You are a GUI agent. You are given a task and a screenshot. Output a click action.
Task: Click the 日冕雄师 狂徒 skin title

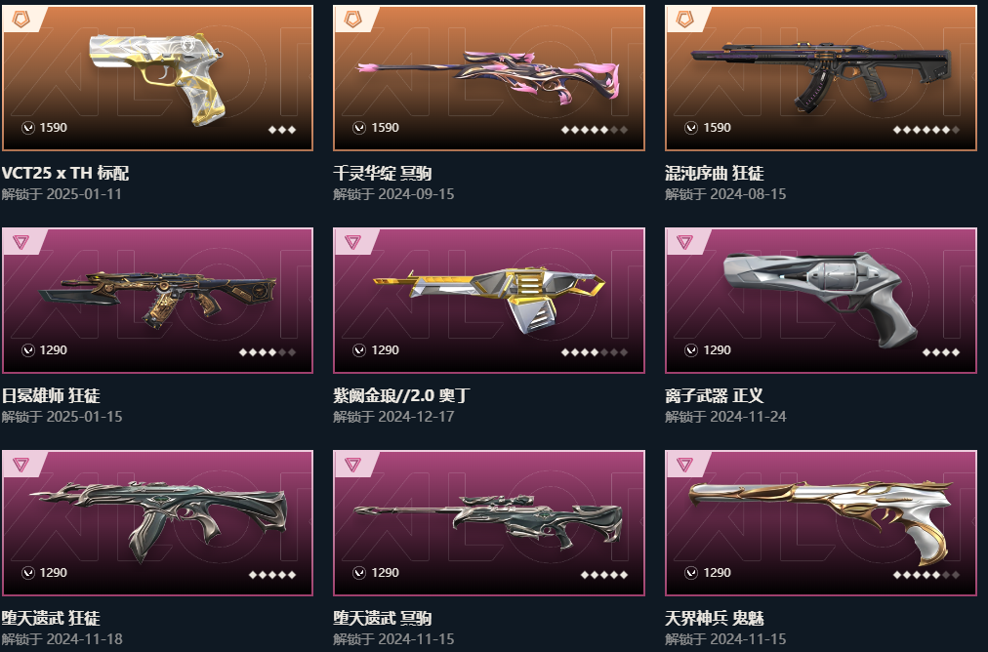click(x=51, y=395)
